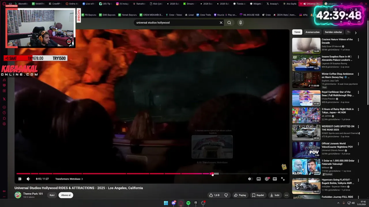Open Craziest Nature Videos thumbnail
Screen dimensions: 369x207
coord(306,45)
